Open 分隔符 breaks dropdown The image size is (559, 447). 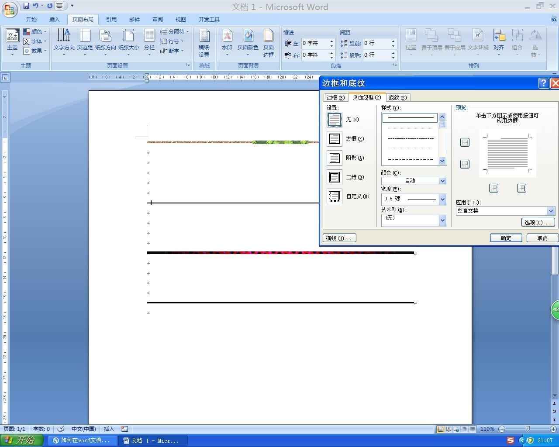click(174, 32)
